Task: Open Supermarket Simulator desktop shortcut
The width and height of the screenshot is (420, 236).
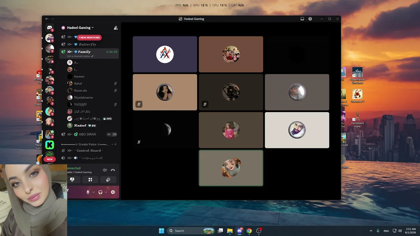Action: coord(357,76)
